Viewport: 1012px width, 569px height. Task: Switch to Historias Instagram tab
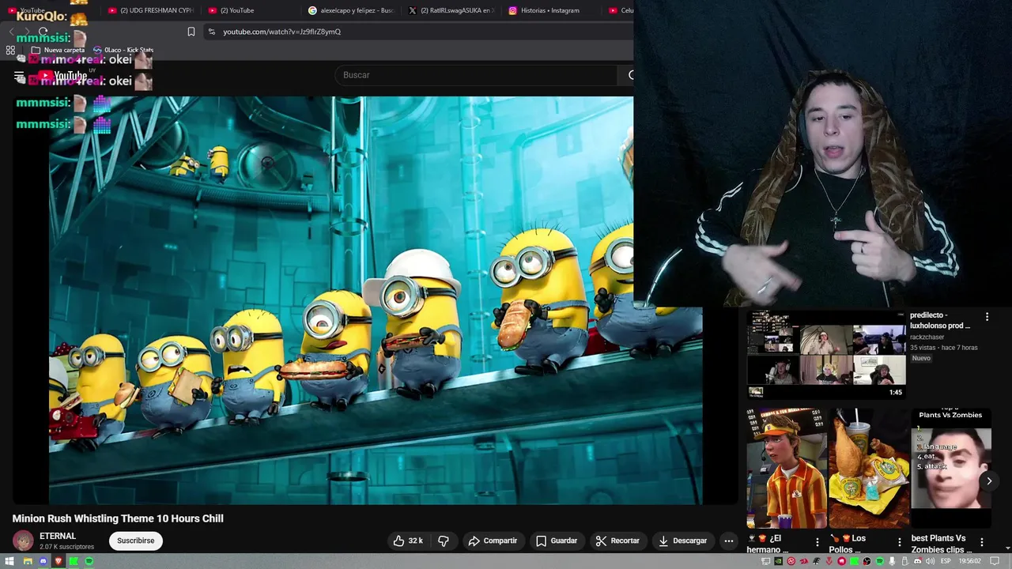[x=551, y=10]
